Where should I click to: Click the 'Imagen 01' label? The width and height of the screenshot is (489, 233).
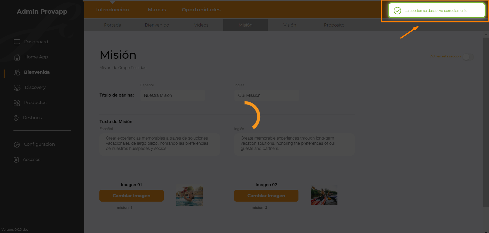131,185
